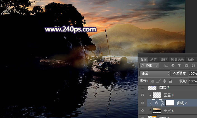Select the white layer mask of 曲线 2
The image size is (197, 118).
pos(170,103)
